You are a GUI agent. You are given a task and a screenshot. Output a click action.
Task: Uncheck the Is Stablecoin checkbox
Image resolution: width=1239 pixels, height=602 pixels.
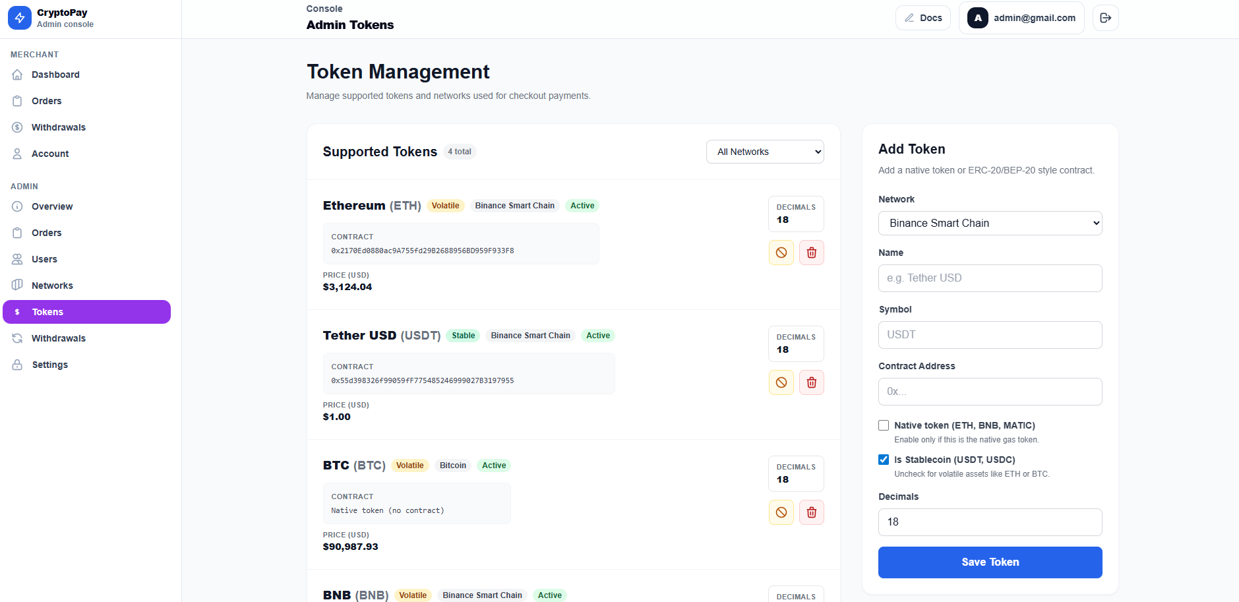[884, 460]
